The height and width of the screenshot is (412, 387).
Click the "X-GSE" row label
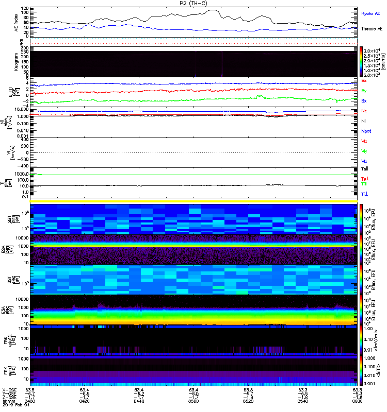click(x=9, y=390)
